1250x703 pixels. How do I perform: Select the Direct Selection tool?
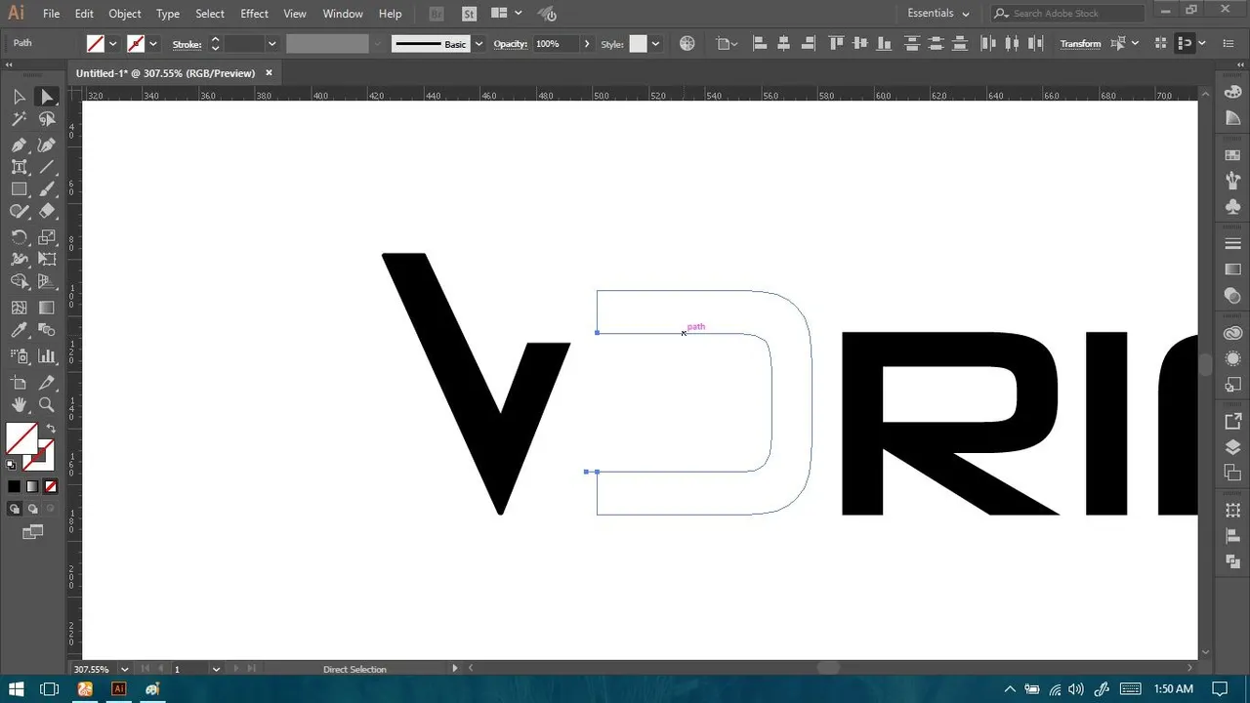(47, 97)
